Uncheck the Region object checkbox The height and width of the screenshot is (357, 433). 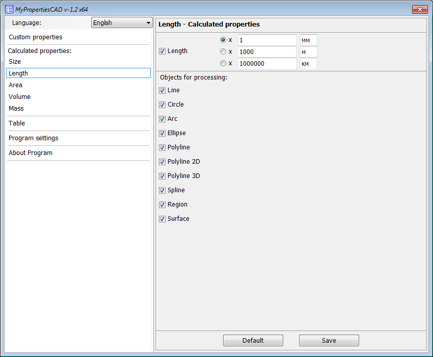162,205
